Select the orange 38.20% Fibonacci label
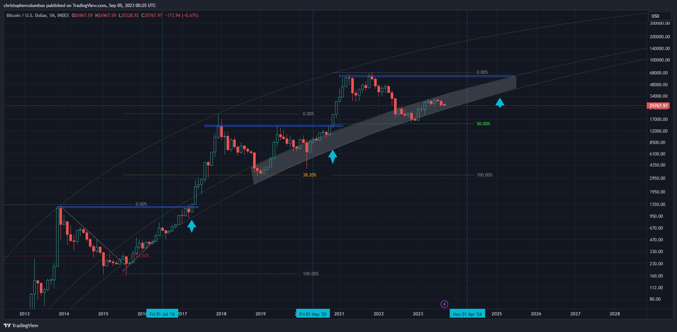The height and width of the screenshot is (332, 677). tap(310, 175)
